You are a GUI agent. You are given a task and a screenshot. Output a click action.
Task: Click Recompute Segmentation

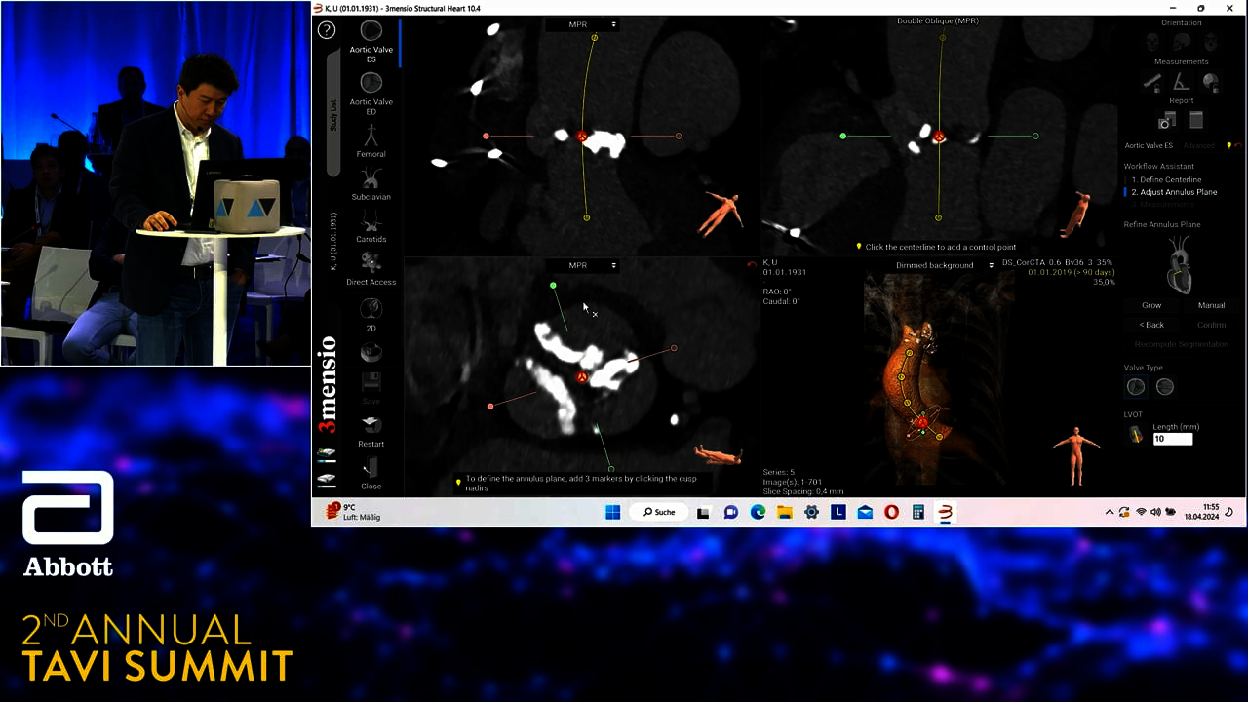[x=1182, y=344]
